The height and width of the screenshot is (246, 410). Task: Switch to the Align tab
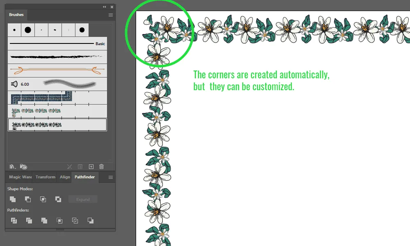(65, 177)
